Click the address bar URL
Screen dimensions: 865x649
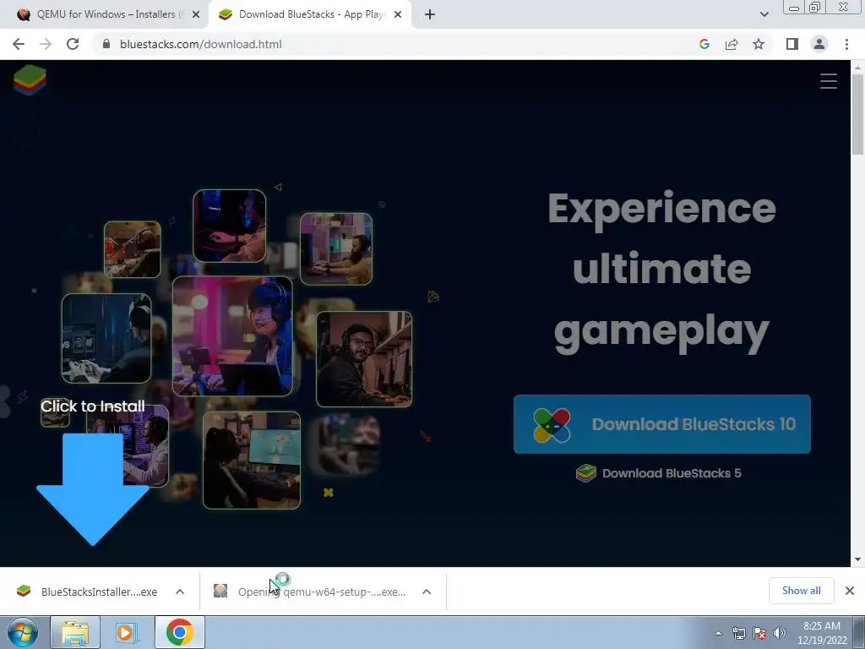click(x=201, y=44)
